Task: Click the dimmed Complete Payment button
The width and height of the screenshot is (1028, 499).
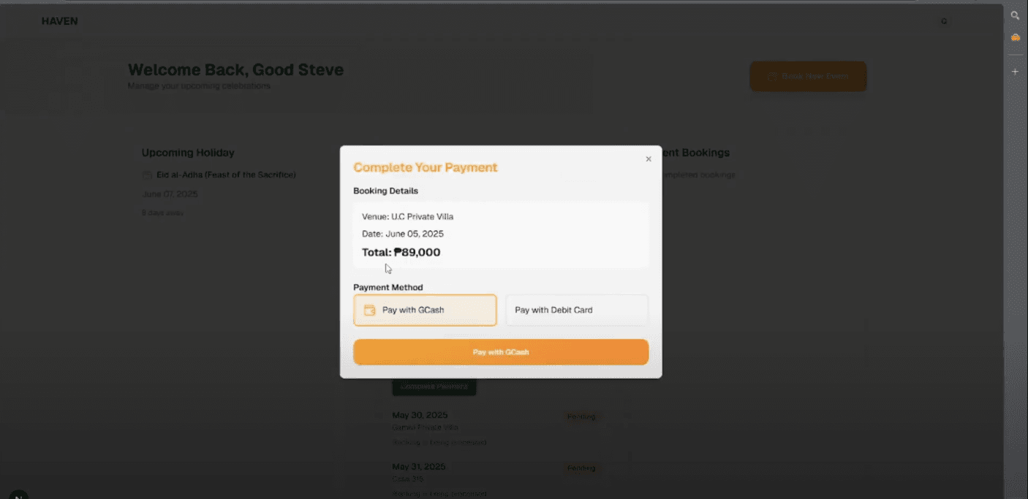Action: [434, 386]
